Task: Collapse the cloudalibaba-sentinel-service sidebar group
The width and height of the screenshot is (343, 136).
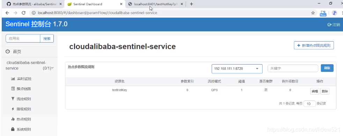Action: click(30, 65)
